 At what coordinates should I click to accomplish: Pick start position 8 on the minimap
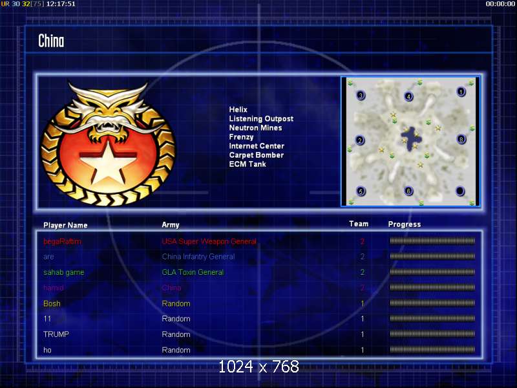tap(461, 139)
